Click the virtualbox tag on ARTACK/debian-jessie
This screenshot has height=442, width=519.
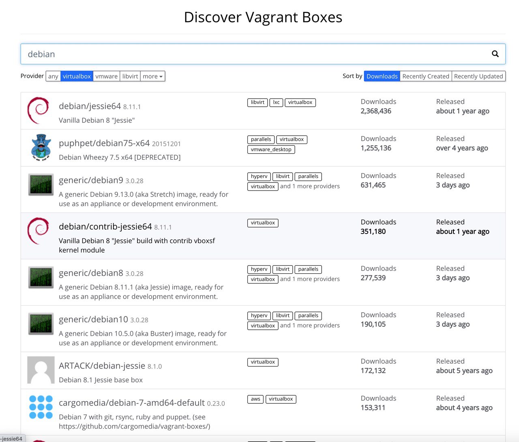coord(263,362)
